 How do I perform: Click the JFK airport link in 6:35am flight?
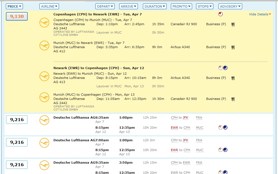click(185, 118)
